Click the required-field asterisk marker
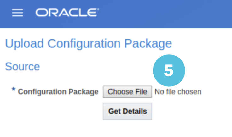The image size is (232, 137). coord(14,90)
